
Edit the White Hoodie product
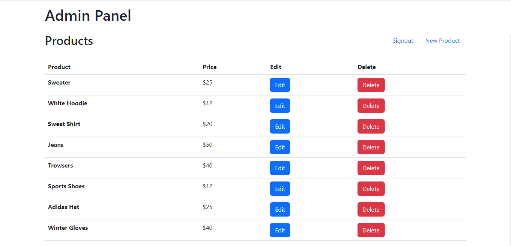280,106
